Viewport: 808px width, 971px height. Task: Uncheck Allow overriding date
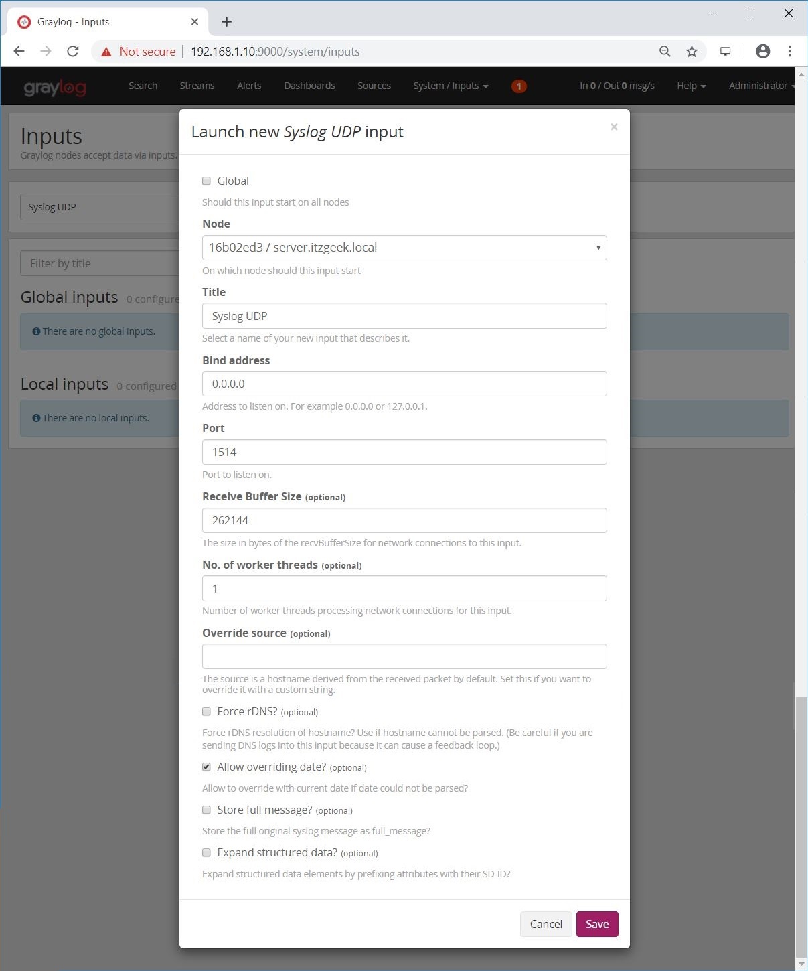coord(207,767)
